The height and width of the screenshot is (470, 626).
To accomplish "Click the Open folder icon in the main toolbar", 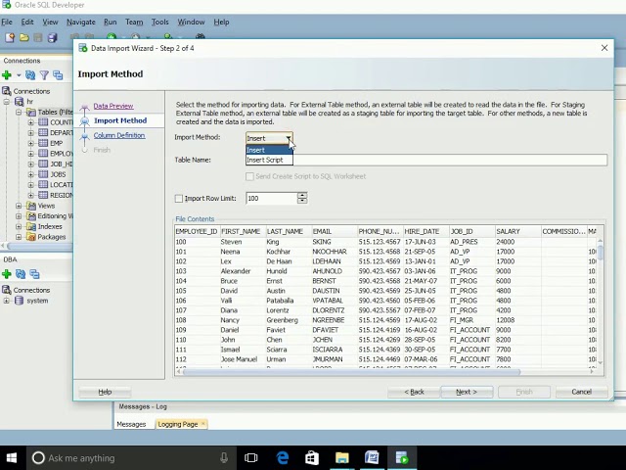I will click(23, 37).
